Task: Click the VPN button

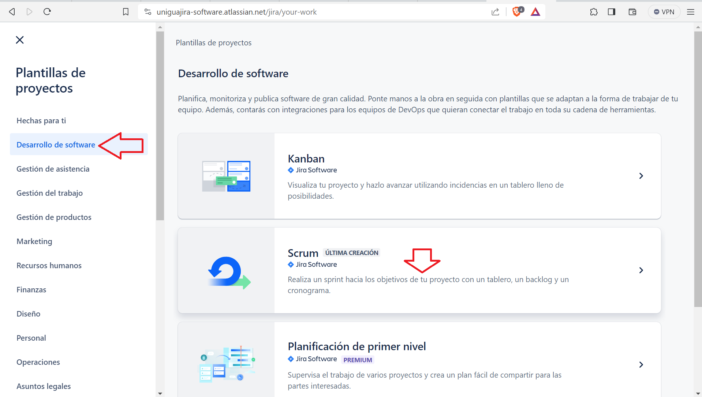Action: tap(664, 12)
